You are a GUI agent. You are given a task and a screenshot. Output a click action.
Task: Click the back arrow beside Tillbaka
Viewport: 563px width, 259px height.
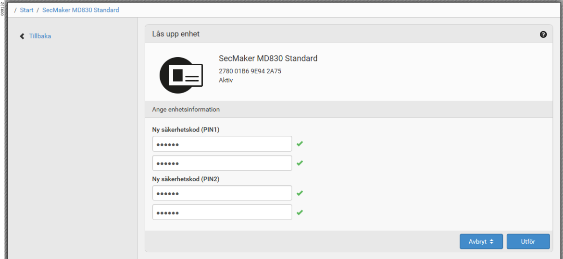22,36
